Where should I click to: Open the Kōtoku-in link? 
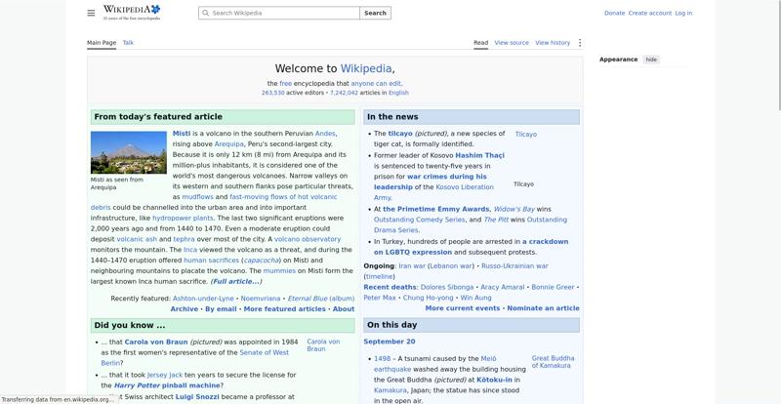pyautogui.click(x=496, y=380)
